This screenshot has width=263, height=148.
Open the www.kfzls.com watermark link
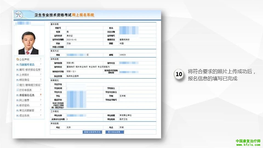pyautogui.click(x=248, y=145)
